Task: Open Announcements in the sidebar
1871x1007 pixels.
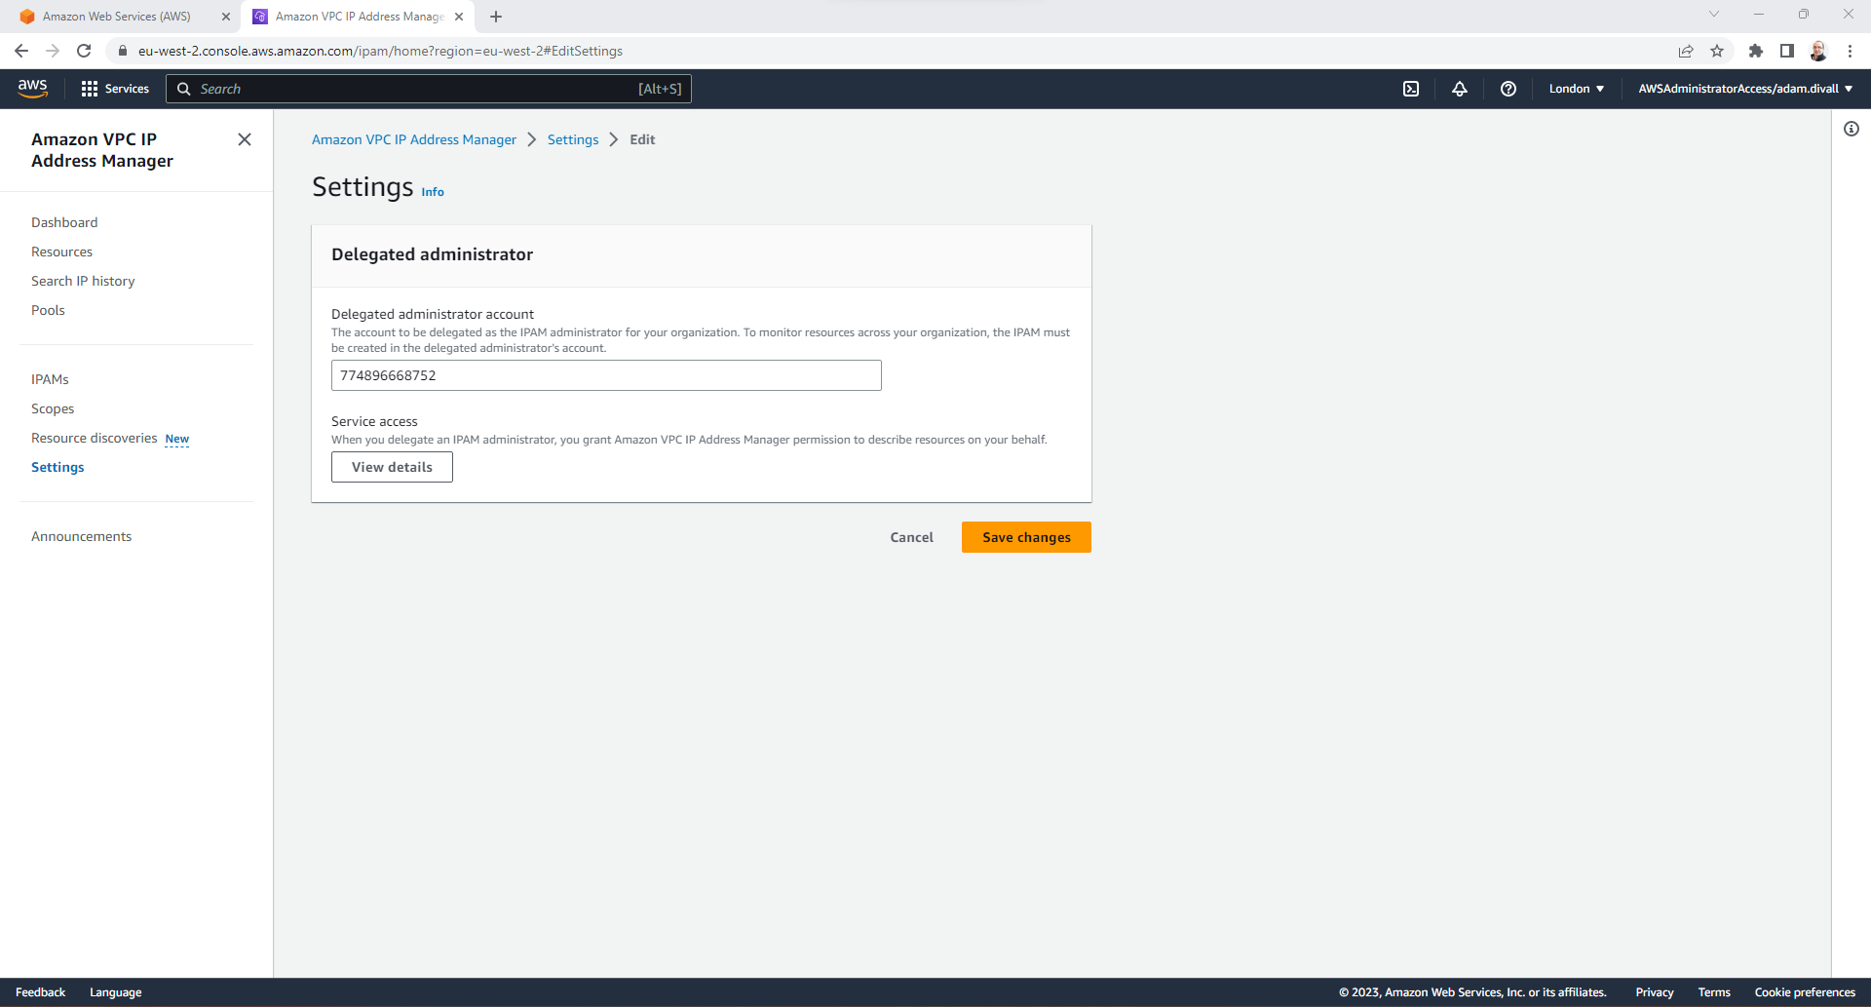Action: pos(81,536)
